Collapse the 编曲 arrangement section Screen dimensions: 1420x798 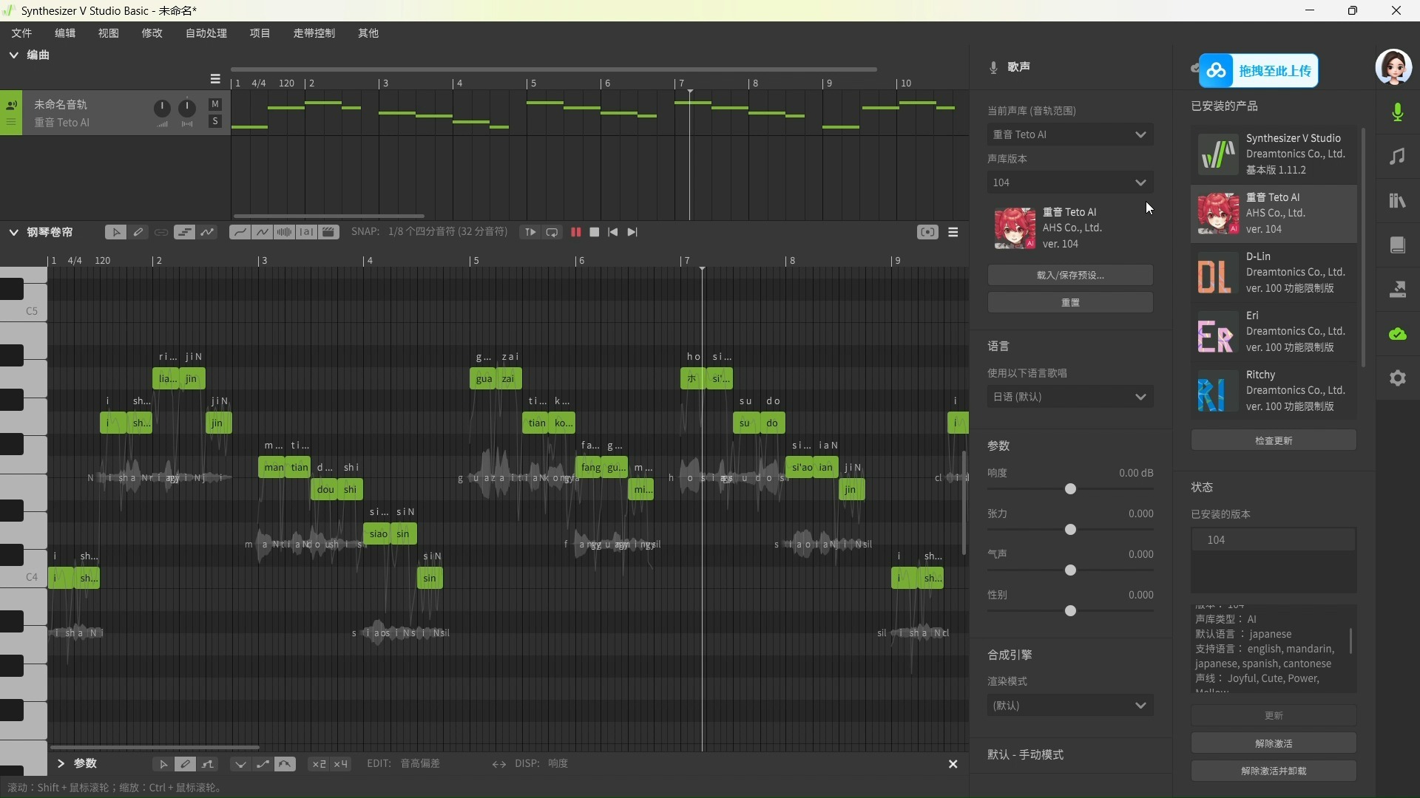13,55
